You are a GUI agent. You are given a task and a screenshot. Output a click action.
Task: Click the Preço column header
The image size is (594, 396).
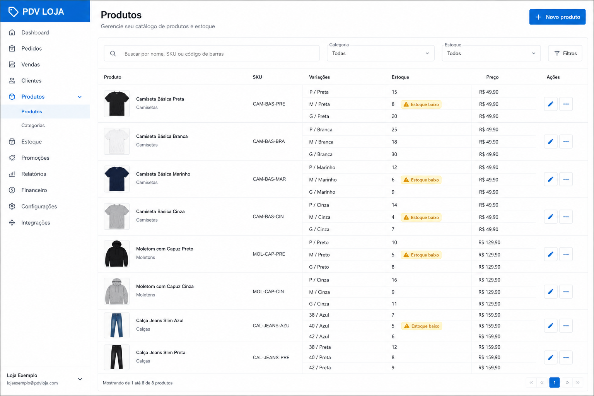(492, 77)
